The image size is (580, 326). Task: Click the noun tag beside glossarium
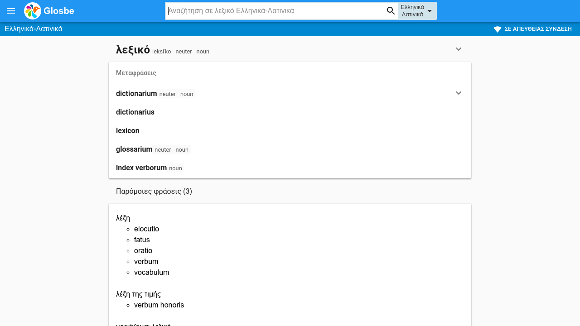coord(182,150)
